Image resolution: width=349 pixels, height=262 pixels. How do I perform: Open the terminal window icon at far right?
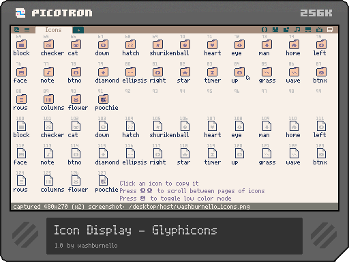[330, 29]
